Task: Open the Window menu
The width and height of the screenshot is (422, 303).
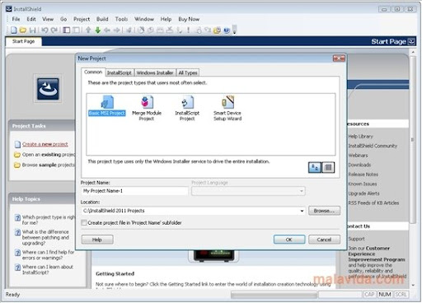Action: [144, 19]
